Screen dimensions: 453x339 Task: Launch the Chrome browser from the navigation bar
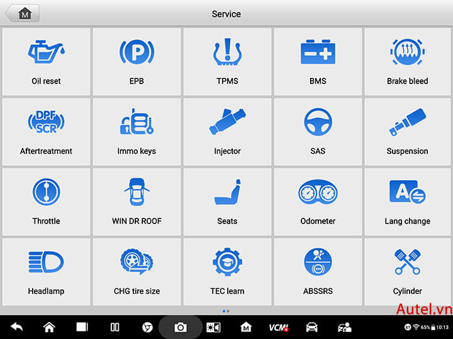point(148,327)
